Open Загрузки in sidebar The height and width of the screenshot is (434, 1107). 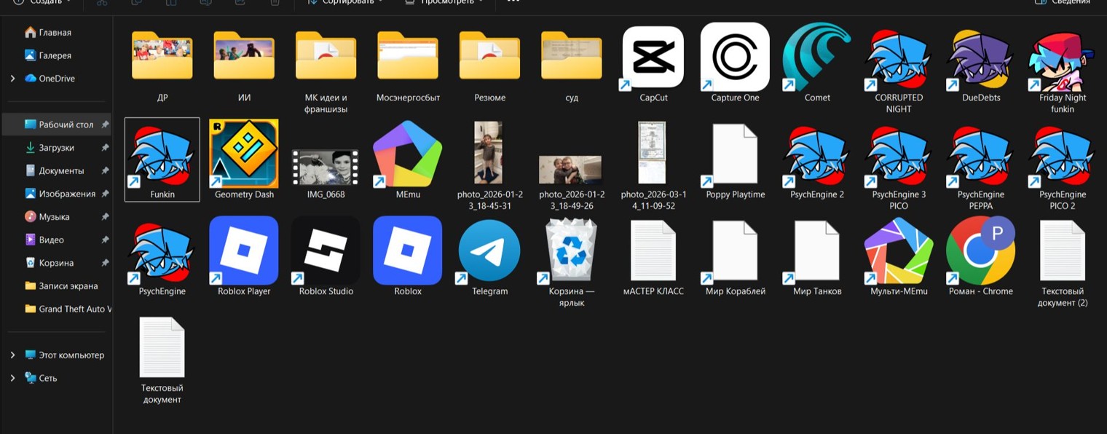coord(57,148)
